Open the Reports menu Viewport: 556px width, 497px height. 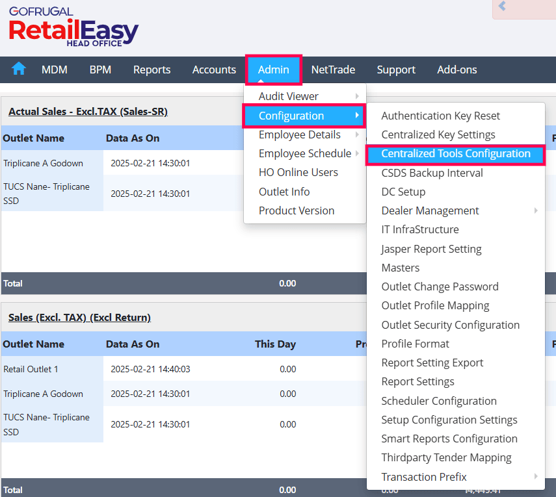(x=152, y=70)
